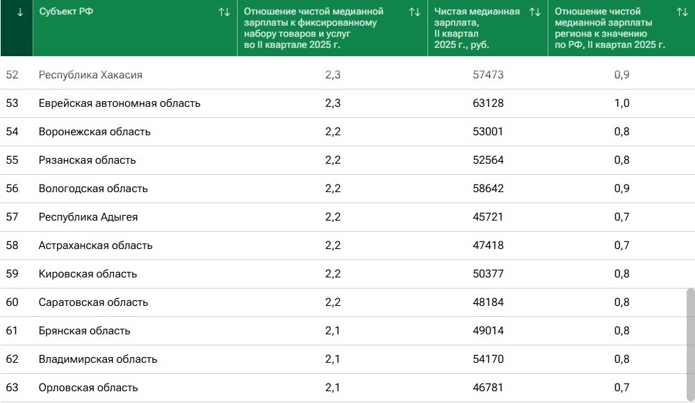Click Рязанская область region name

coord(88,160)
